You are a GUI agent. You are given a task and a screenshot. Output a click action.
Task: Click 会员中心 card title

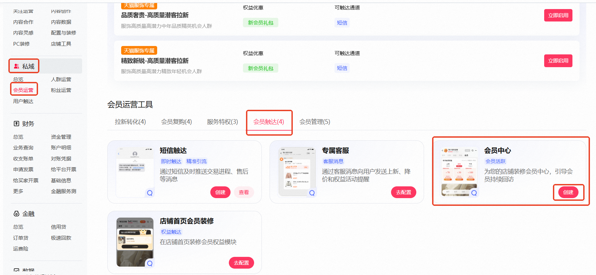497,150
